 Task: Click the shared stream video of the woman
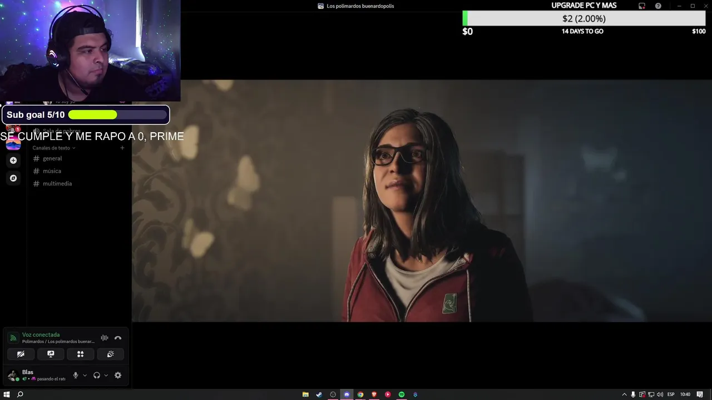click(x=422, y=201)
